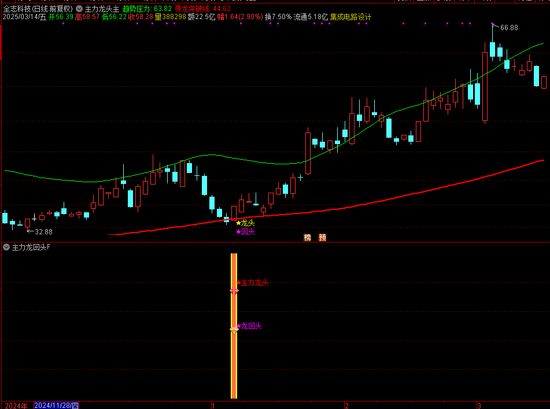Screen dimensions: 550x409
Task: Click the yellow-red vertical signal bar
Action: click(234, 359)
